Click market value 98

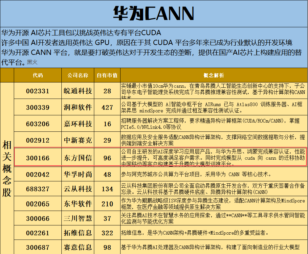click(x=107, y=247)
